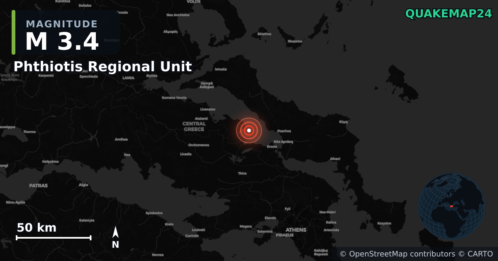This screenshot has height=261, width=498.
Task: Click the 50 km scale bar
Action: pyautogui.click(x=54, y=237)
